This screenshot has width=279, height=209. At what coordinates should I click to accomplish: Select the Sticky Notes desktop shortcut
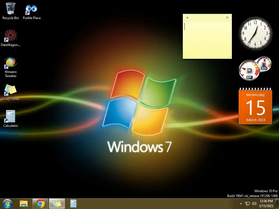coord(11,92)
